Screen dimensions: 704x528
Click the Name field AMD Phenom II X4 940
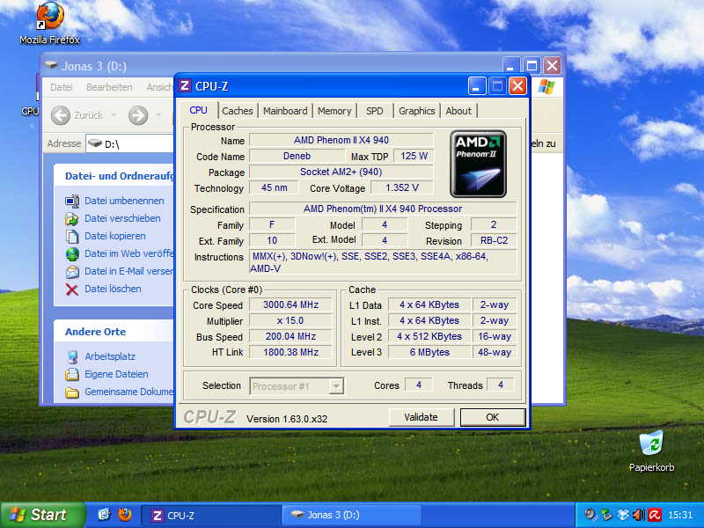341,140
